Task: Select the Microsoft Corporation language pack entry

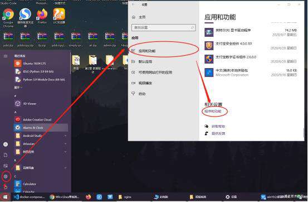Action: click(x=251, y=73)
